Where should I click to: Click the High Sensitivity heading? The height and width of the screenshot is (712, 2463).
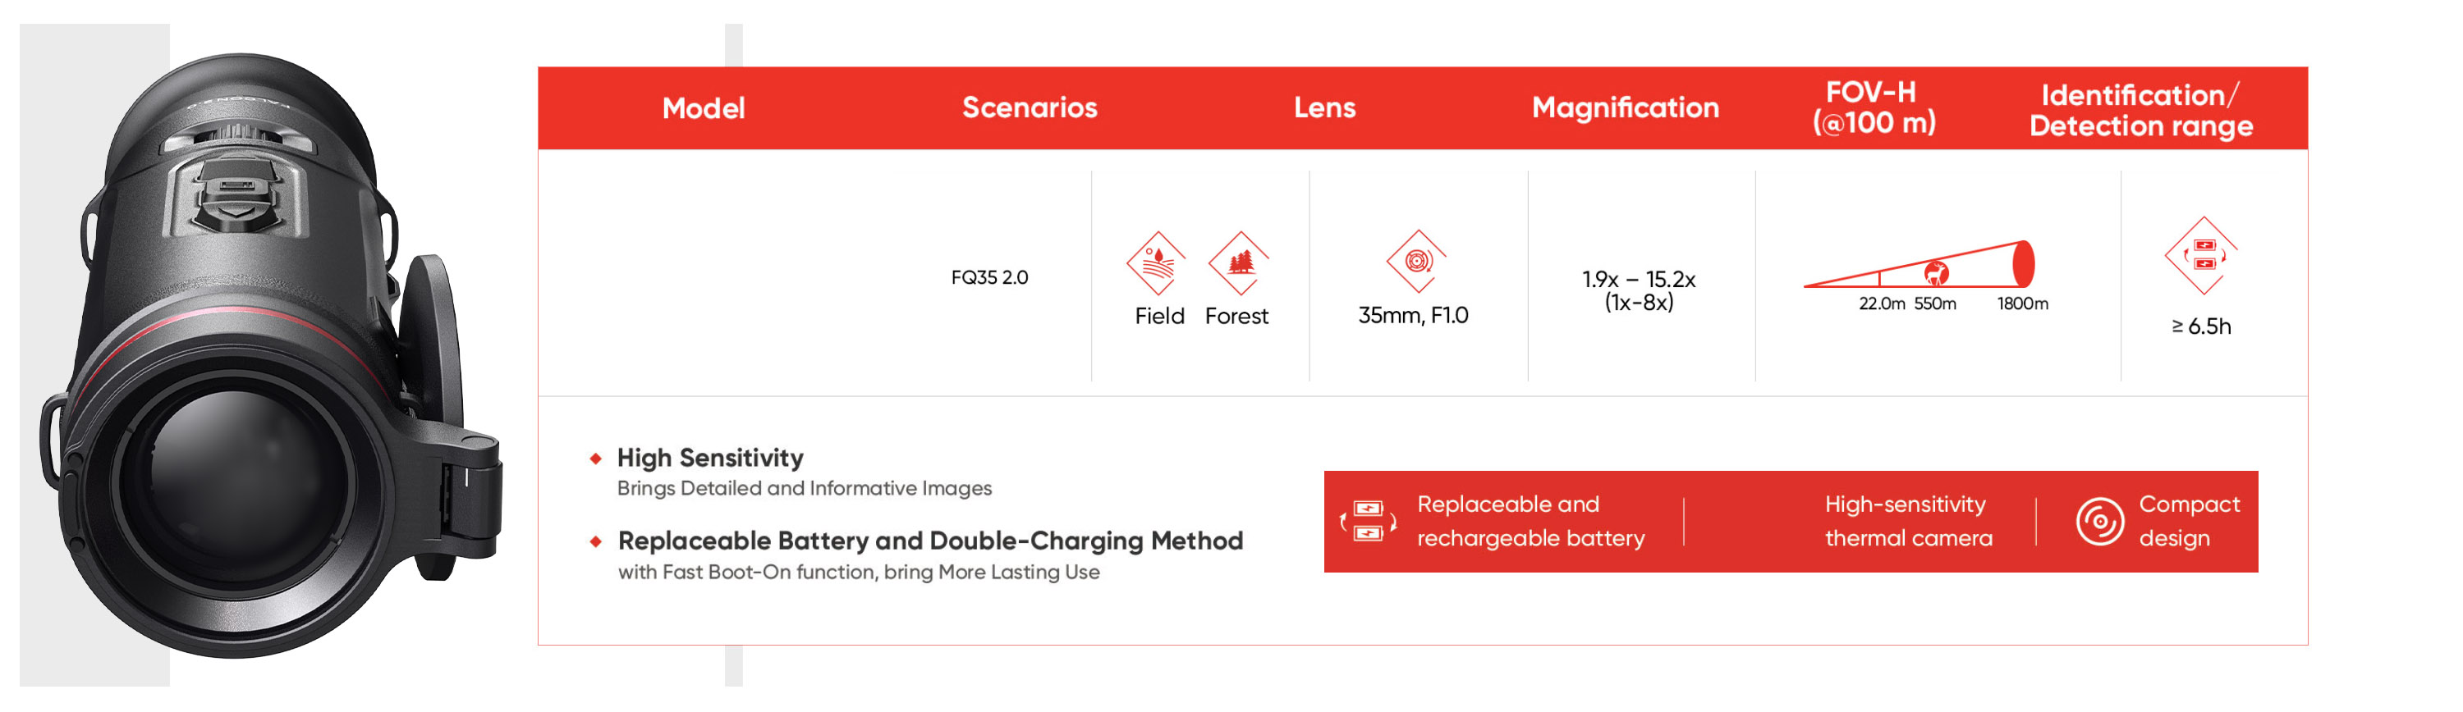point(709,458)
